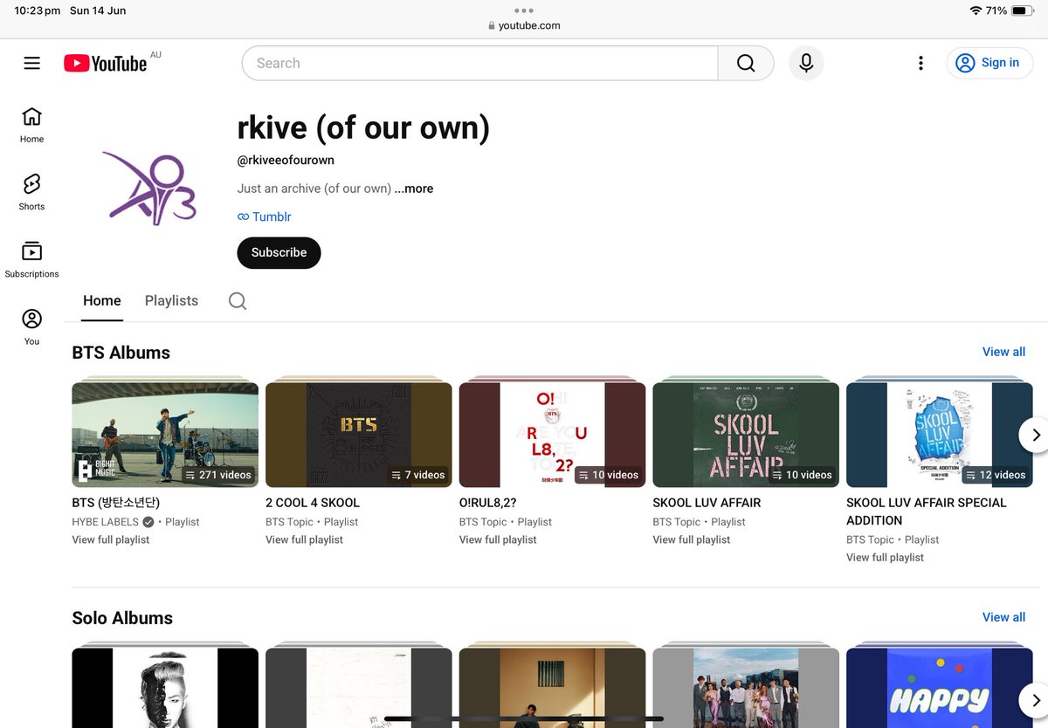Viewport: 1048px width, 728px height.
Task: Click the SKOOL LUV AFFAIR title text
Action: pos(707,503)
